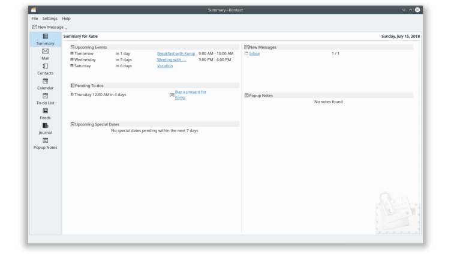Open the Feeds reader icon
This screenshot has height=254, width=451.
(x=45, y=113)
